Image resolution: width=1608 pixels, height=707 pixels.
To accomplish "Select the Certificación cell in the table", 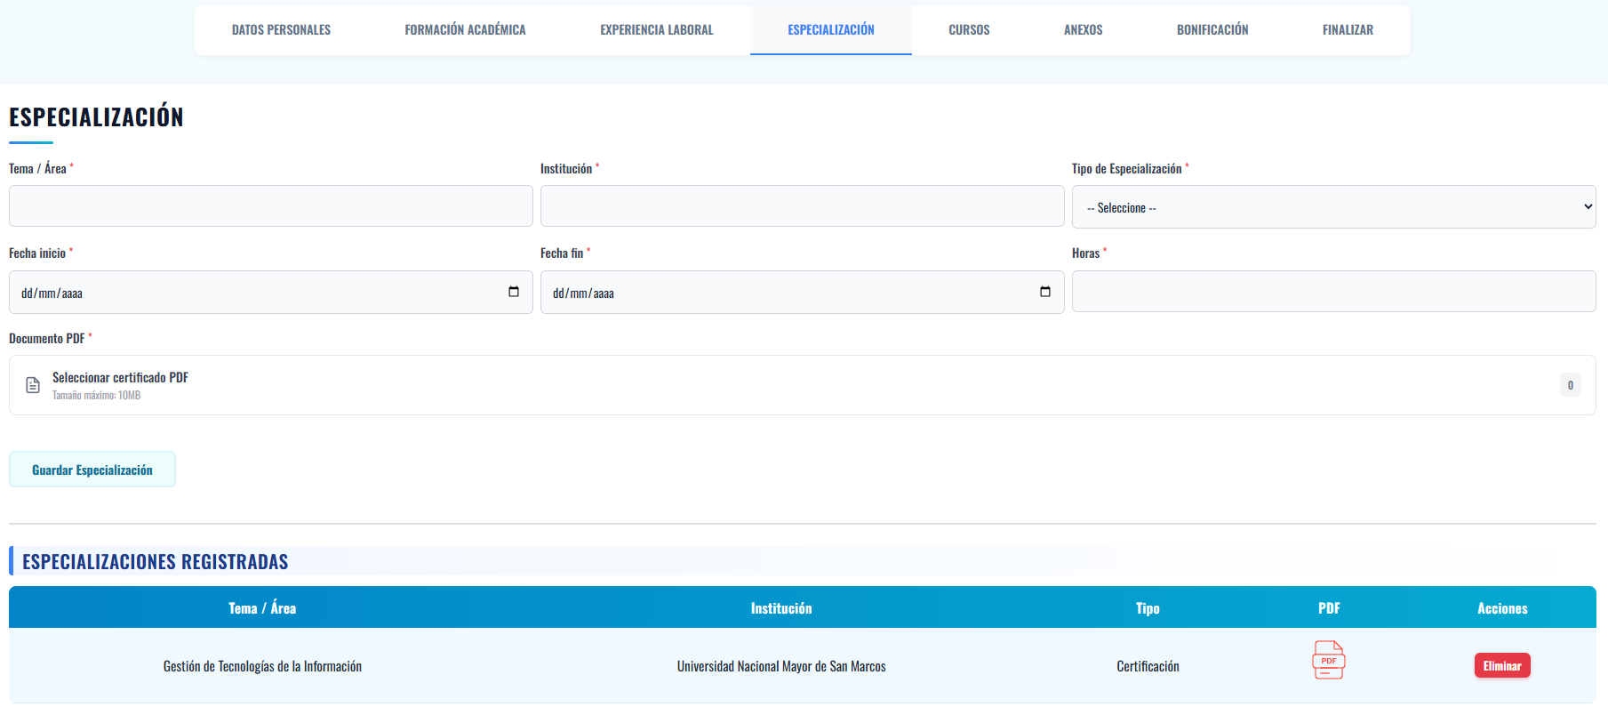I will pyautogui.click(x=1148, y=666).
